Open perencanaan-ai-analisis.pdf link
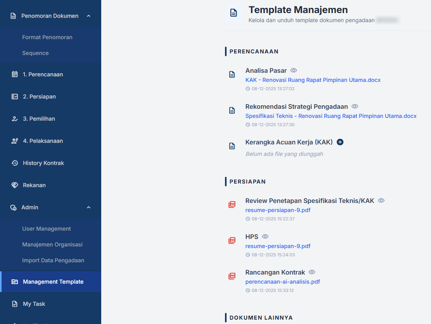The height and width of the screenshot is (324, 431). coord(283,282)
